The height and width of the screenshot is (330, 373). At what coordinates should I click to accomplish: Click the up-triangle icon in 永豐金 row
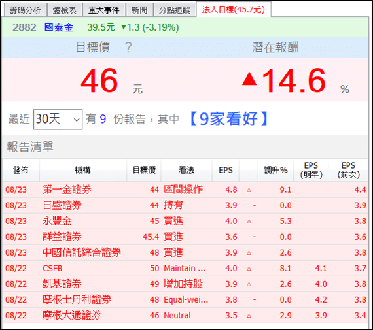[x=249, y=222]
